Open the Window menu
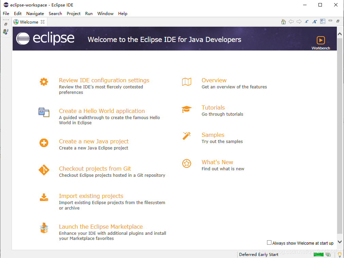 coord(105,13)
